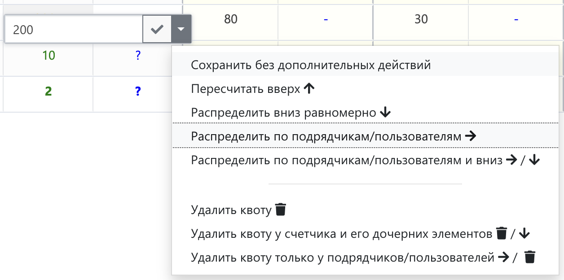564x280 pixels.
Task: Confirm value with the checkmark button
Action: point(157,29)
